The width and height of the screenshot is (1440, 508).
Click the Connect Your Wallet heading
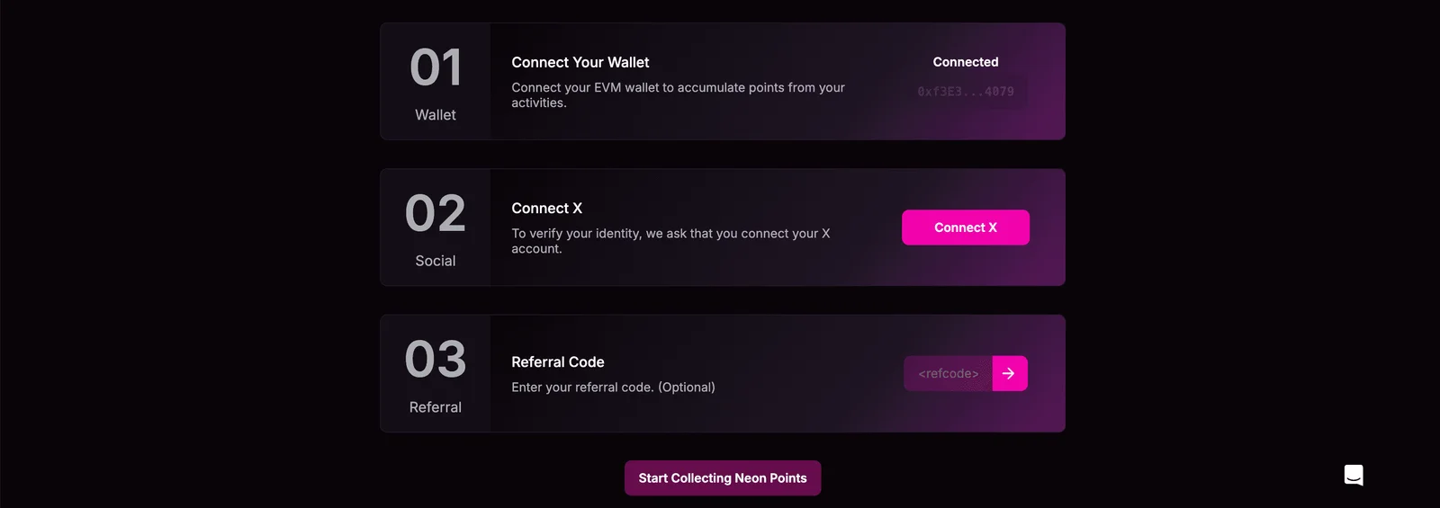pos(580,62)
